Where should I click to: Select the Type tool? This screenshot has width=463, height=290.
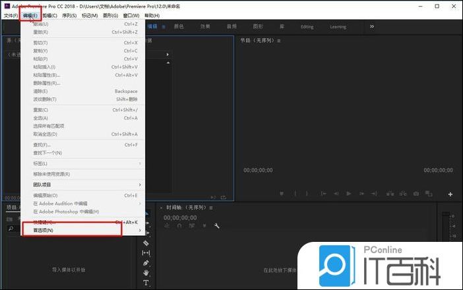[x=146, y=283]
